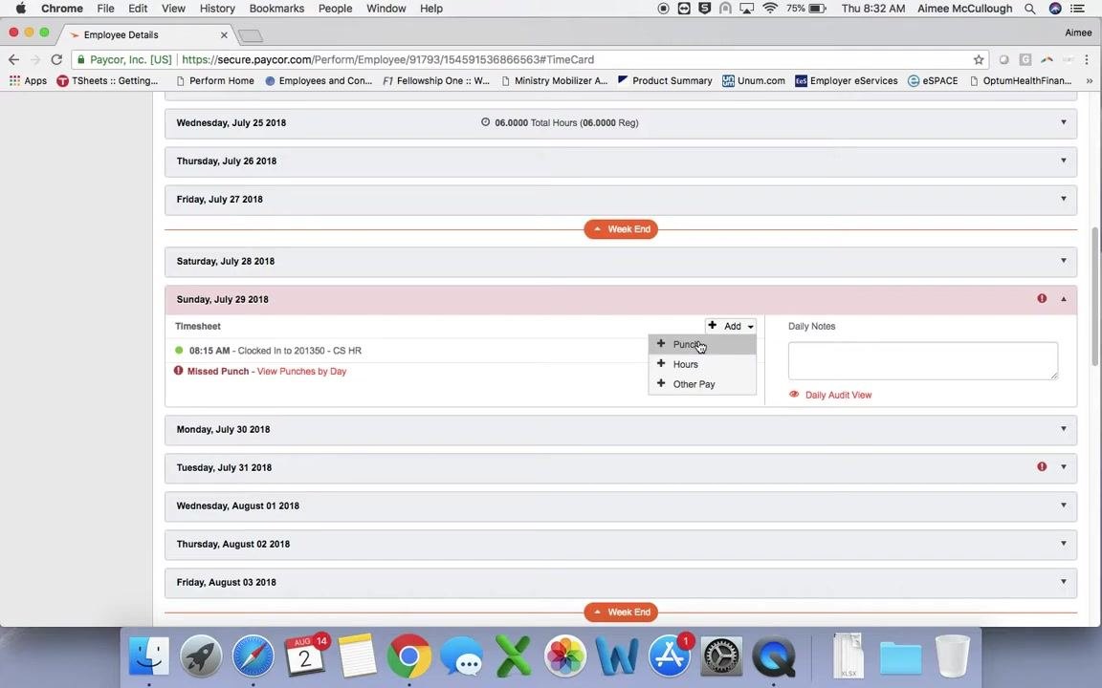Viewport: 1102px width, 688px height.
Task: Open the Apps bookmarks shortcut
Action: click(x=28, y=80)
